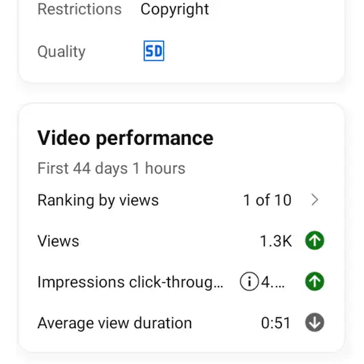
Task: Tap the 1.3K views value
Action: (276, 240)
